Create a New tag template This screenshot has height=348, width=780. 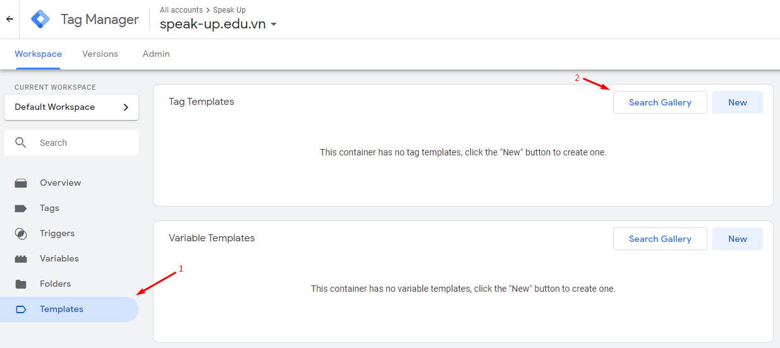738,102
